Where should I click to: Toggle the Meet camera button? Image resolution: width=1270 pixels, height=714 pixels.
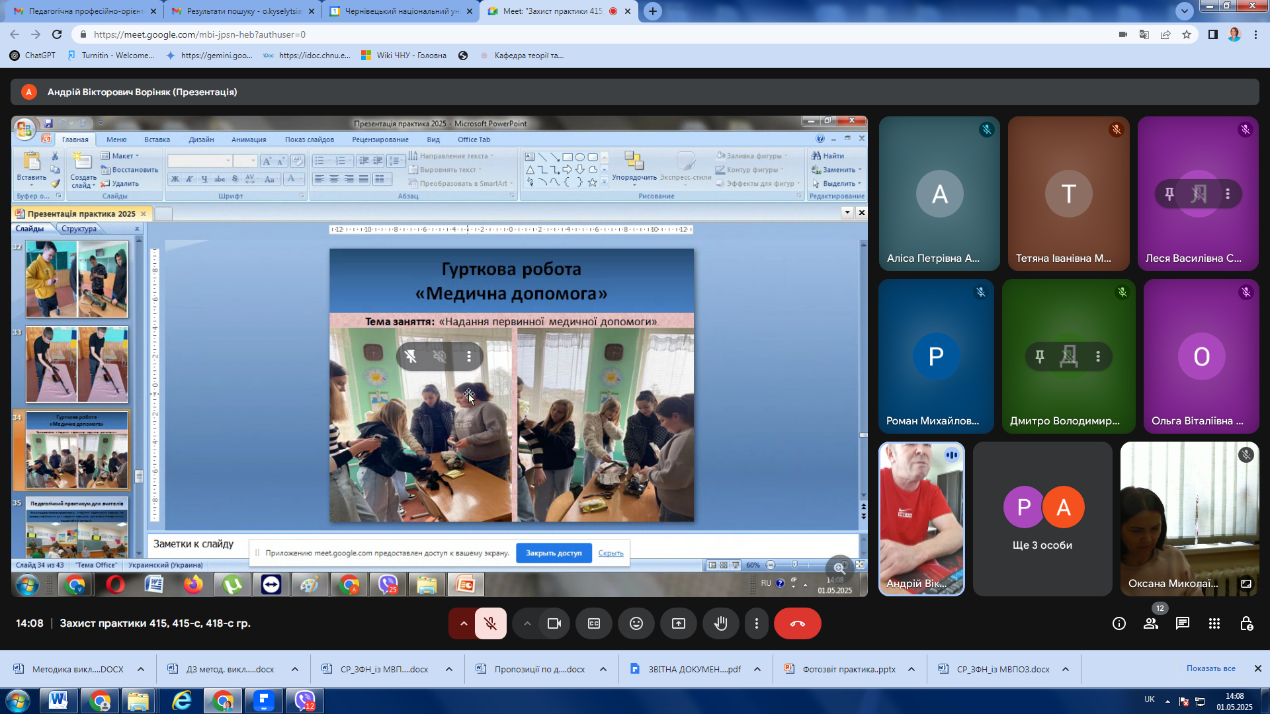tap(554, 623)
